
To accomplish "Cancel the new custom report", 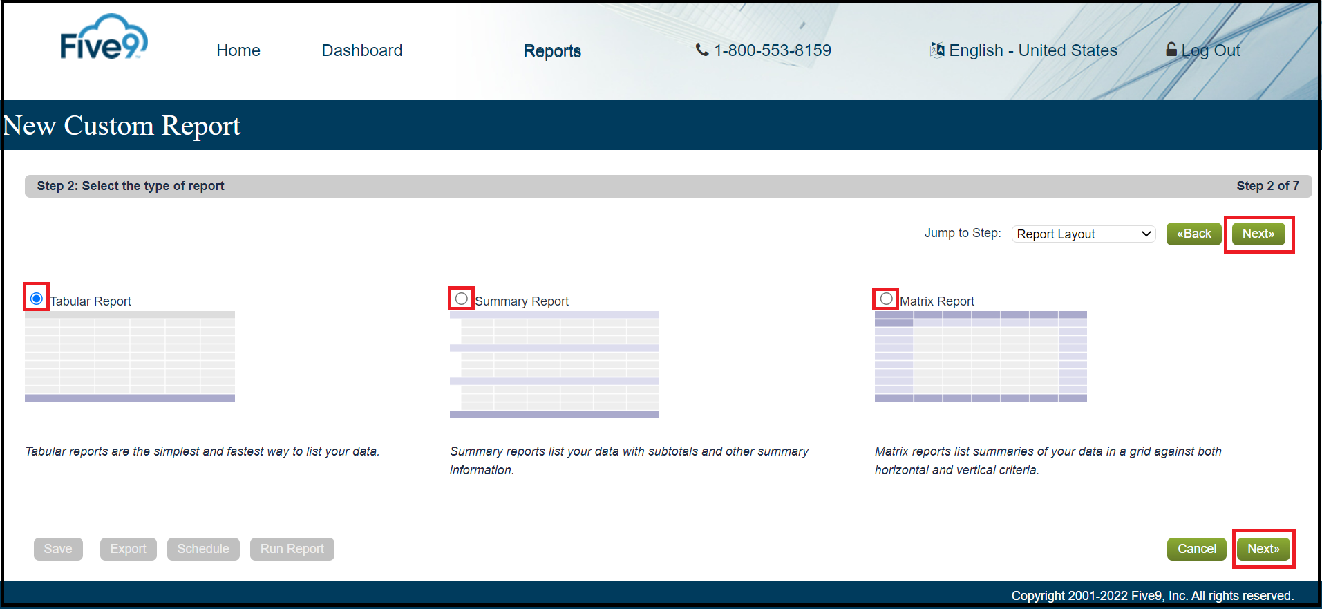I will coord(1196,549).
